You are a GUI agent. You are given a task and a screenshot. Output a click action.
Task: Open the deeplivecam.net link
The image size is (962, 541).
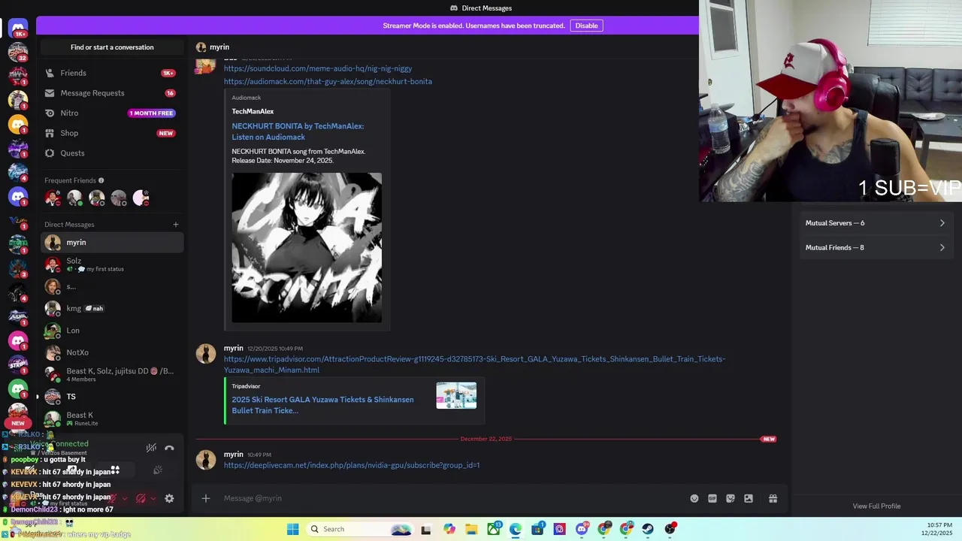point(352,465)
